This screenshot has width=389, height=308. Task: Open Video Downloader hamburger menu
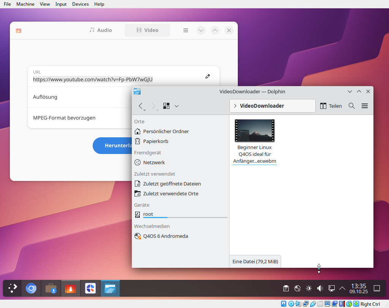[186, 30]
